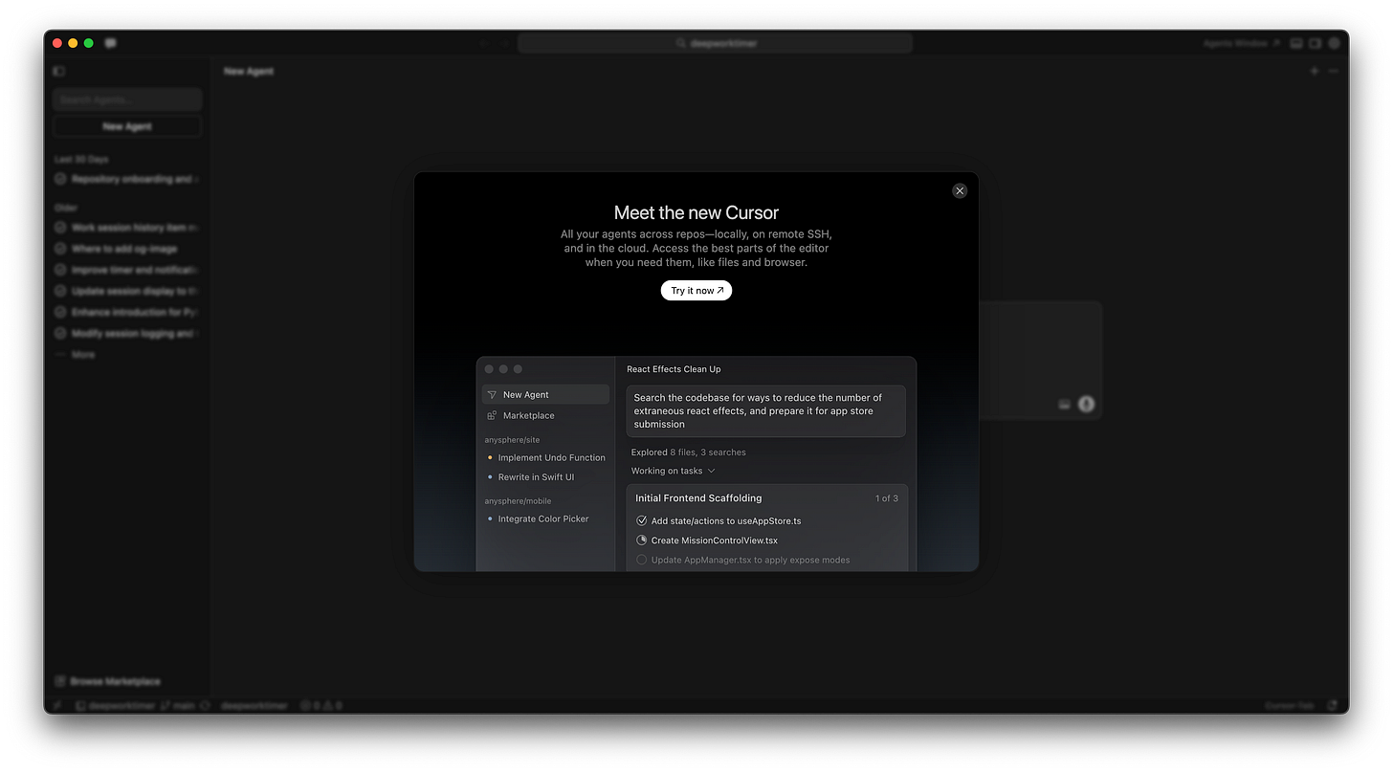Select the New Agent tab header

(249, 71)
